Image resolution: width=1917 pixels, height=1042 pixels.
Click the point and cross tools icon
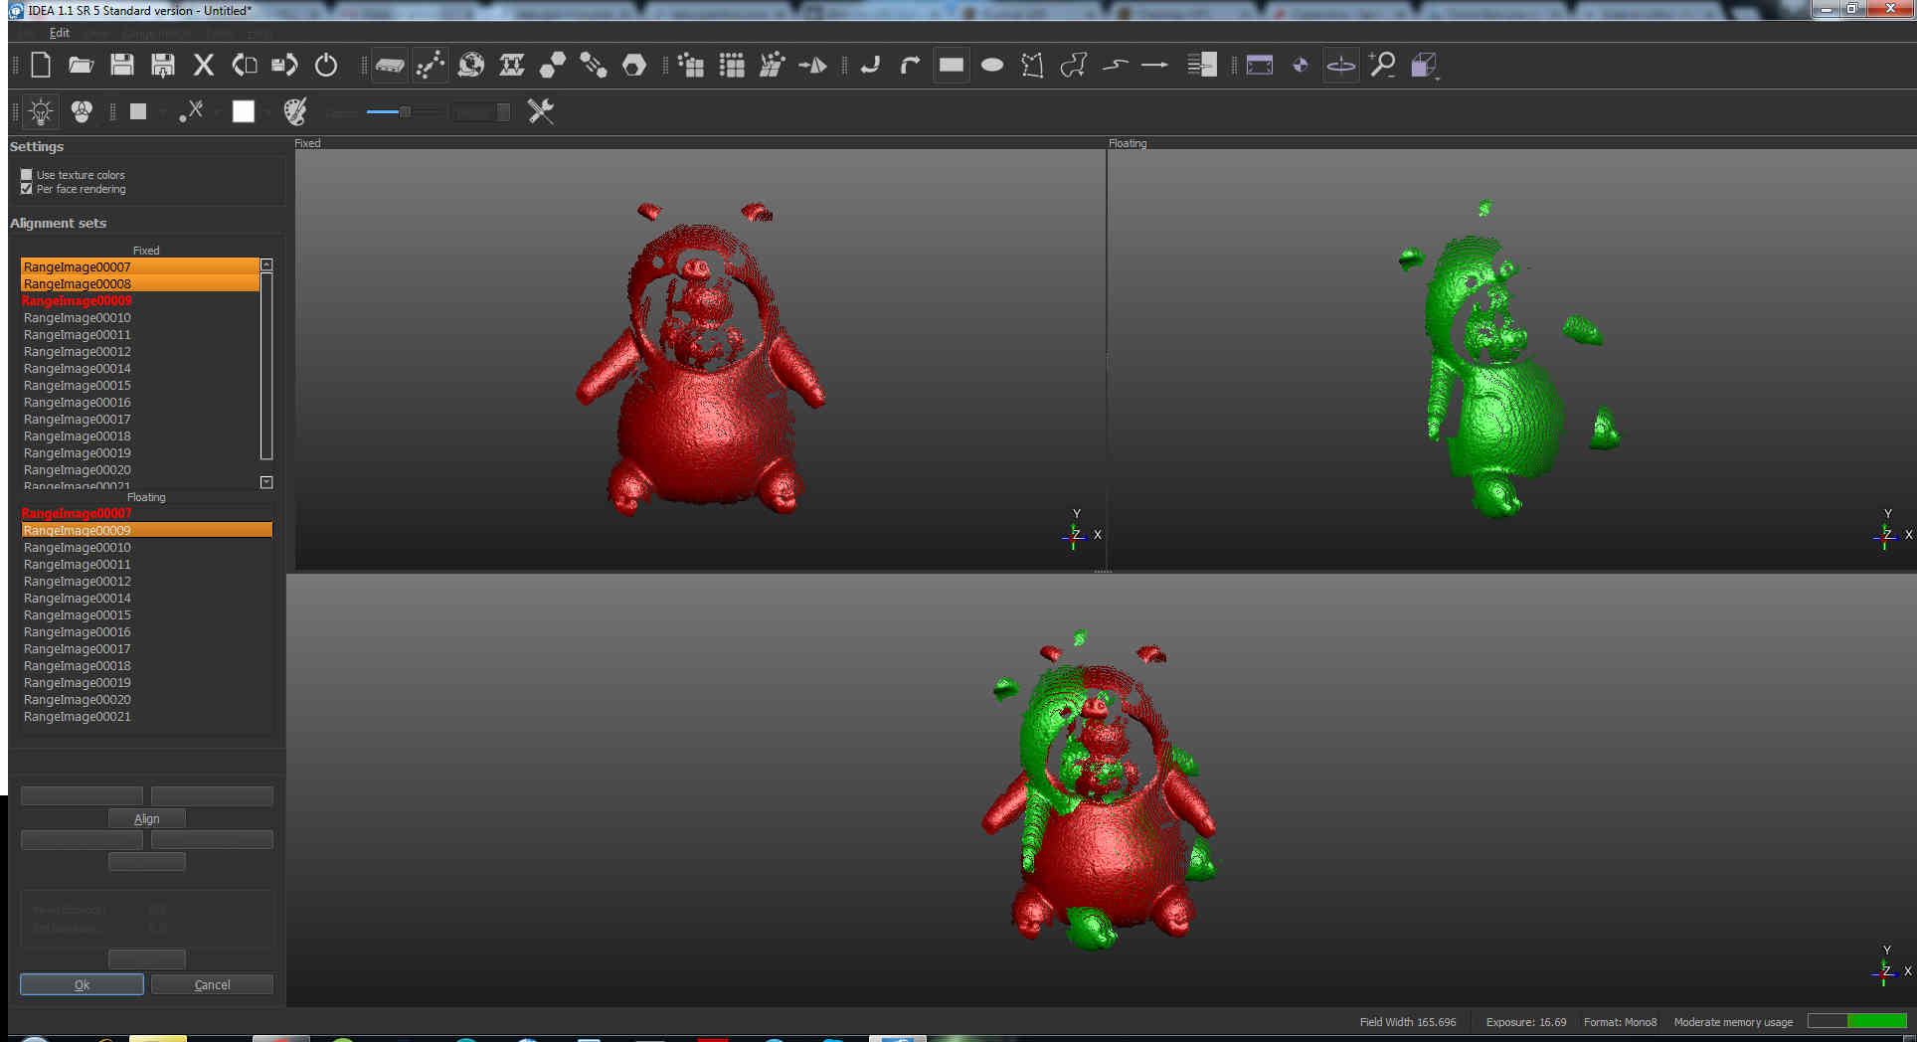point(192,111)
